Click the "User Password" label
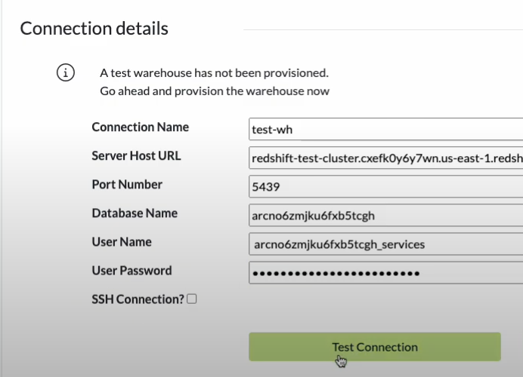 pos(132,271)
